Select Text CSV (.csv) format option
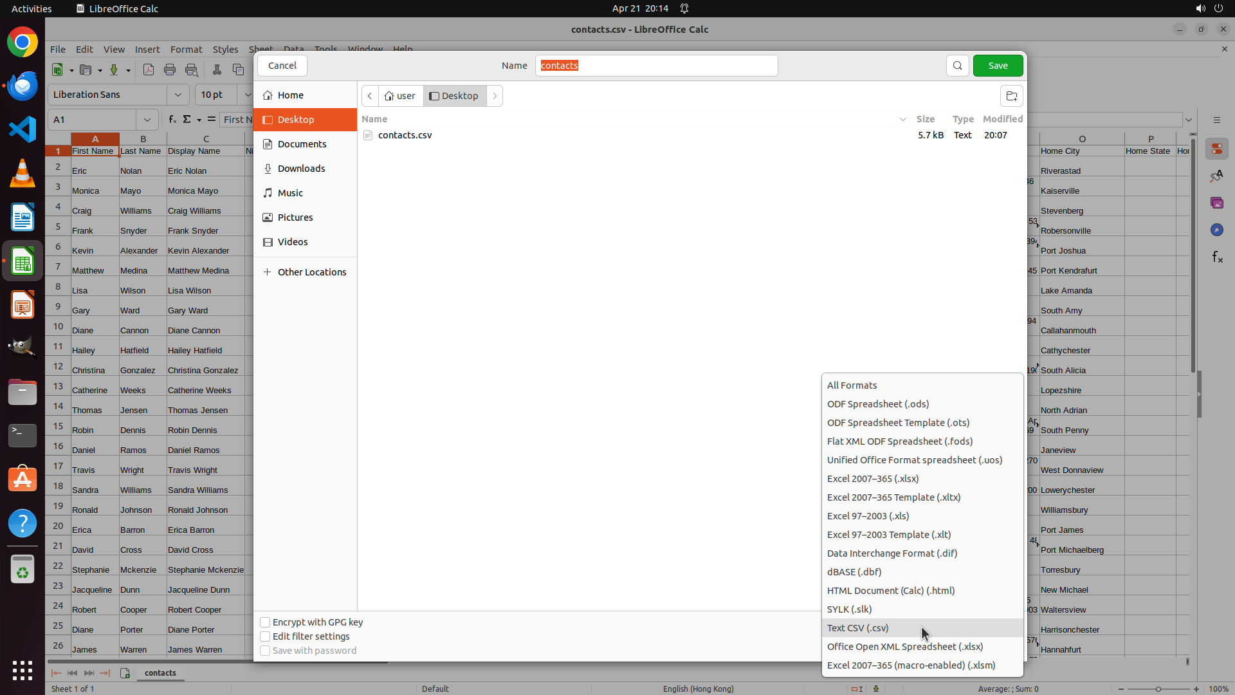Viewport: 1235px width, 695px height. (x=858, y=628)
